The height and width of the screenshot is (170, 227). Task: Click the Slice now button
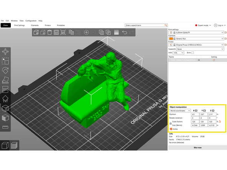tap(197, 147)
